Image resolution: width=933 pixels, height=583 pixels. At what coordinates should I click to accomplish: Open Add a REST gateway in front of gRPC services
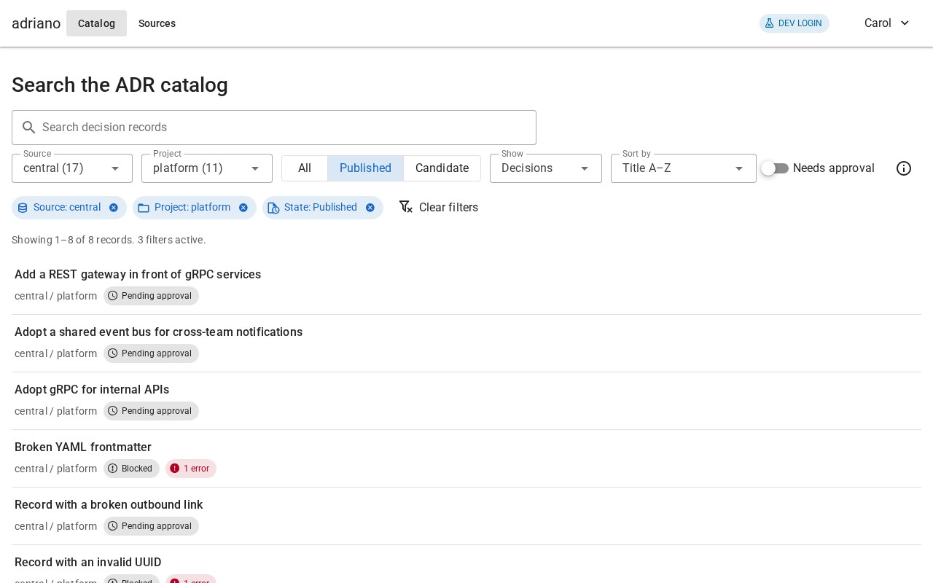[x=138, y=275]
